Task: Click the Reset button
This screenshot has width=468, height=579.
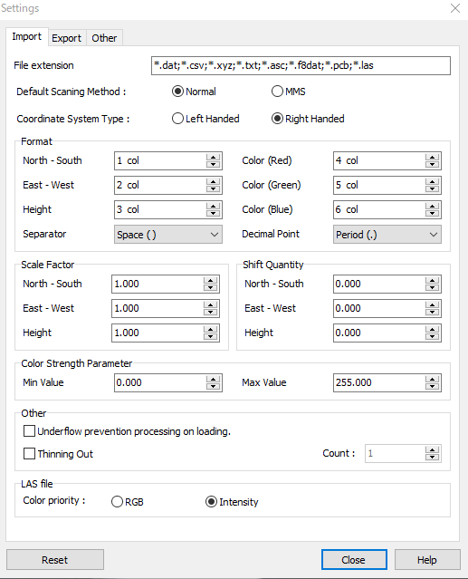Action: click(55, 560)
